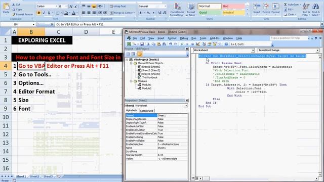Toggle Wrap Text in Alignment group
This screenshot has width=324, height=182.
118,7
